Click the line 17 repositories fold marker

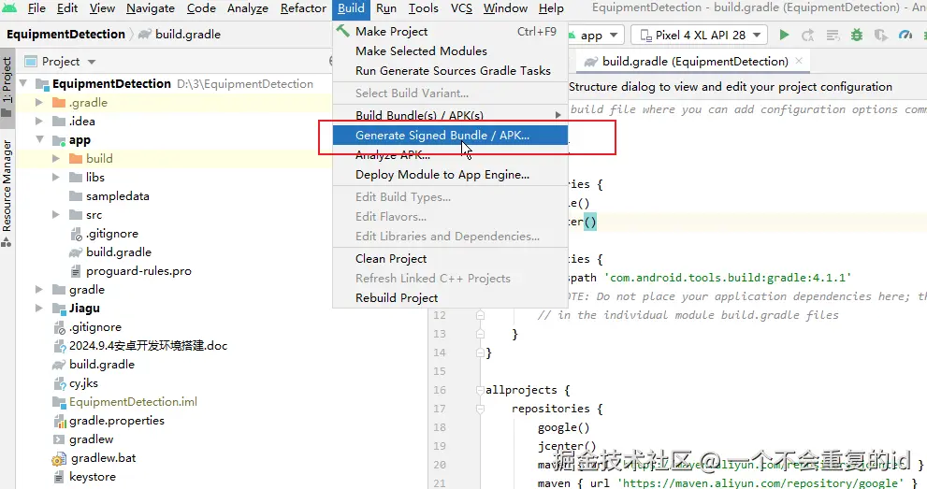[480, 409]
